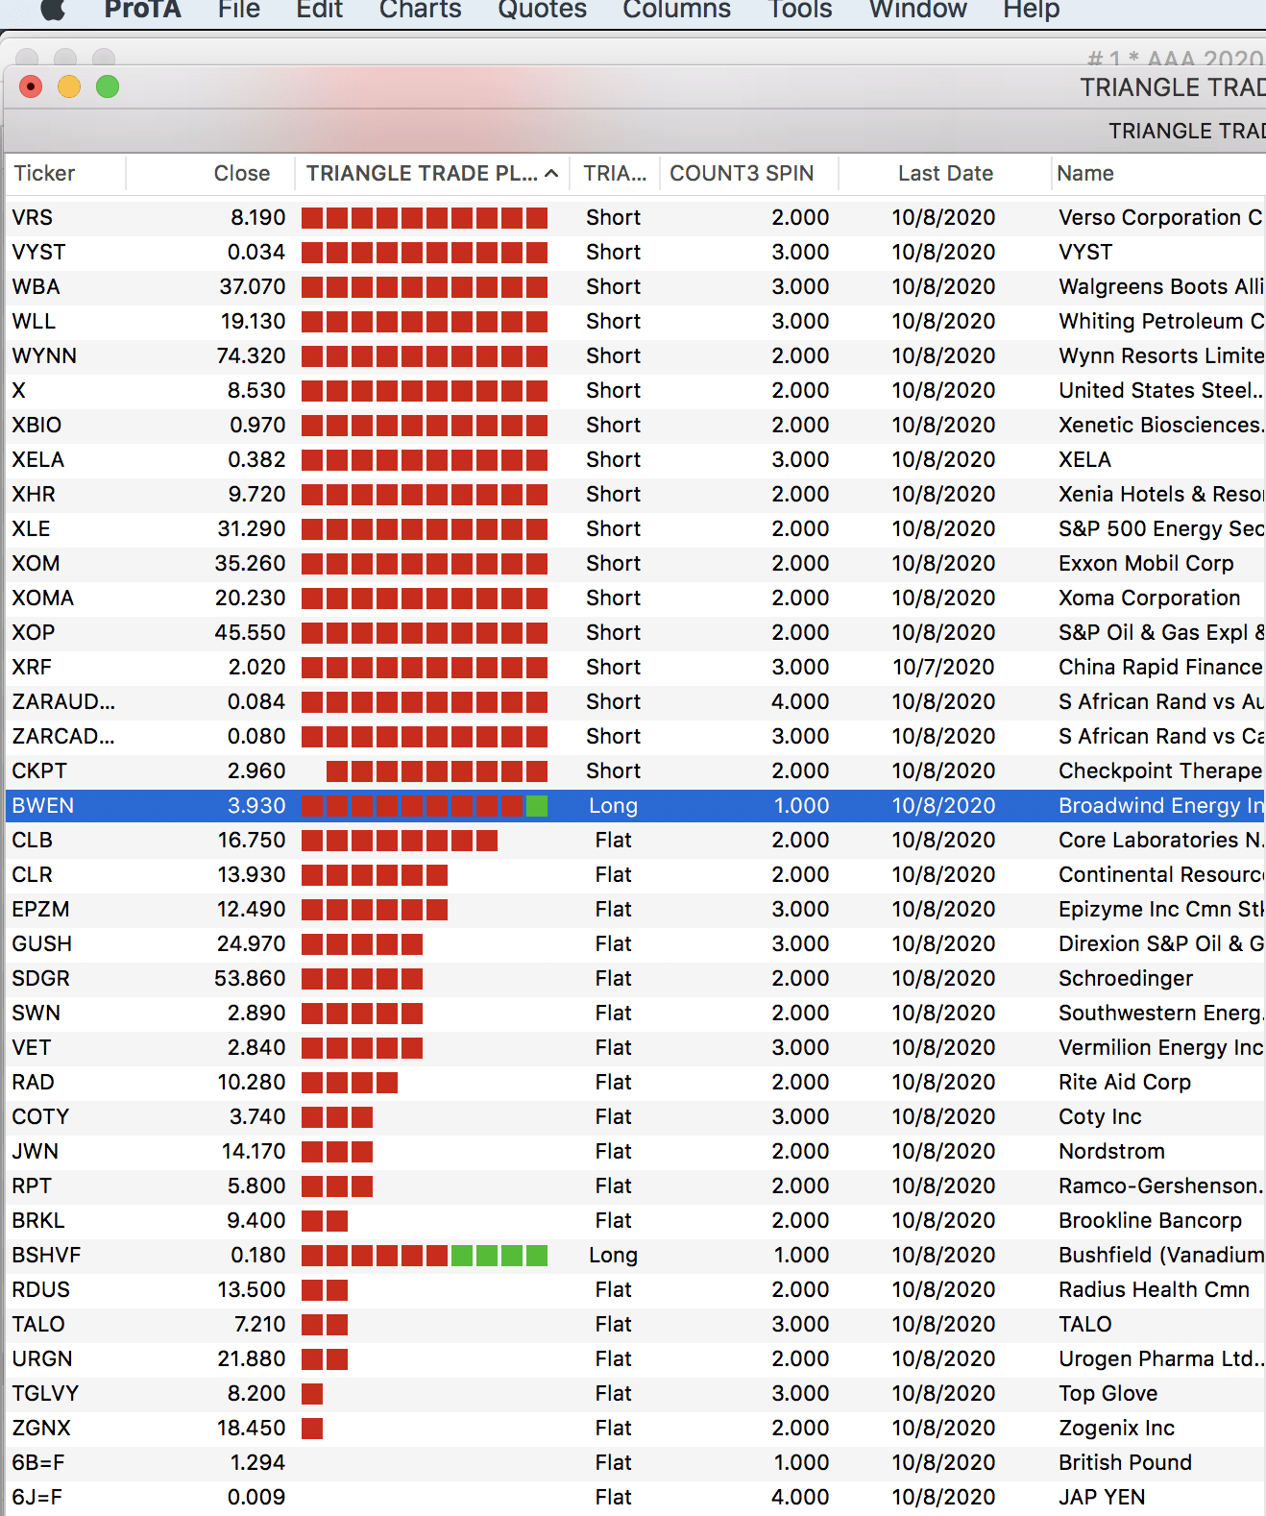This screenshot has width=1266, height=1516.
Task: Click the XOM ticker cell
Action: click(36, 563)
